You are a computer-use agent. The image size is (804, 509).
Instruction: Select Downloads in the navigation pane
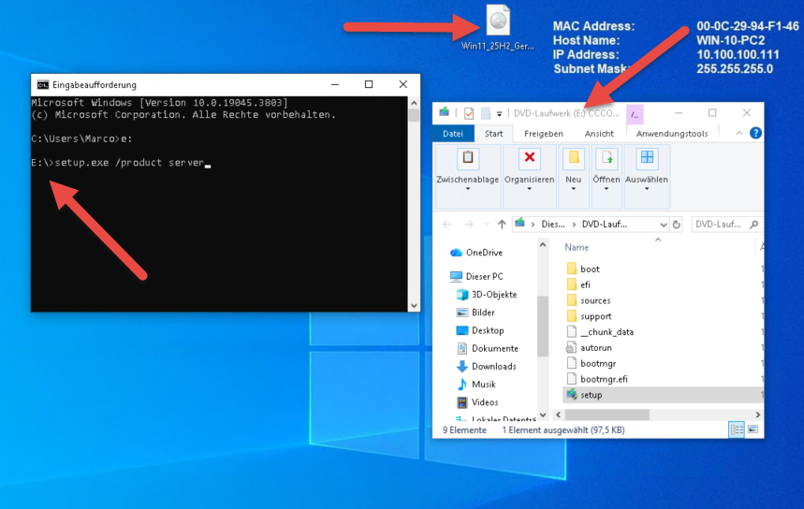(493, 366)
